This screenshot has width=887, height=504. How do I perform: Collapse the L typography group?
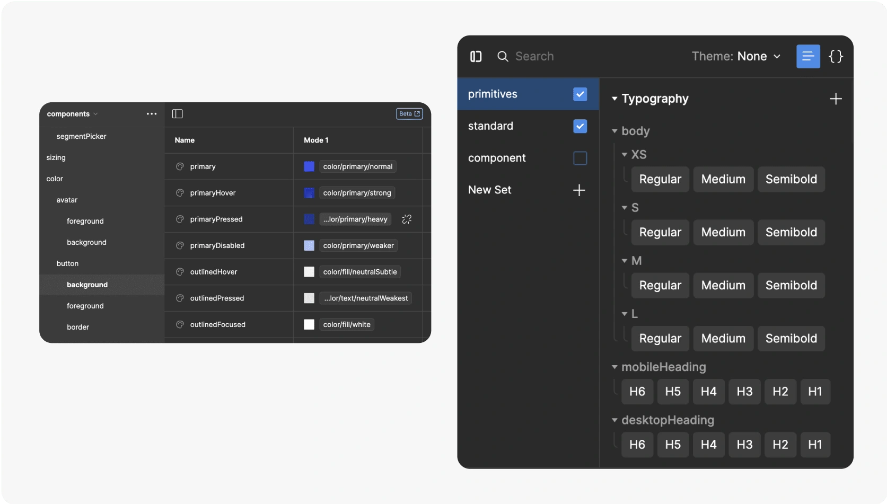pyautogui.click(x=625, y=314)
